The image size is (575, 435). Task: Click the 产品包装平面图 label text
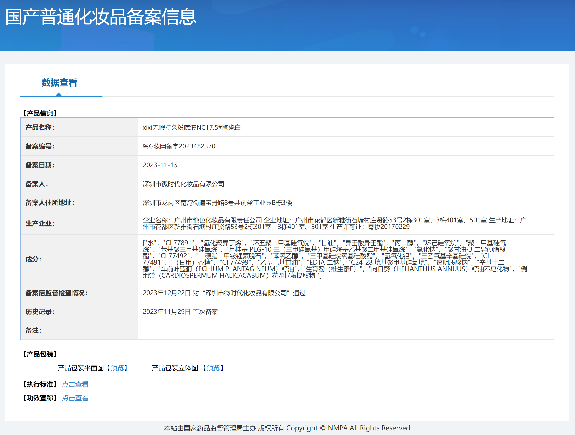[x=81, y=368]
